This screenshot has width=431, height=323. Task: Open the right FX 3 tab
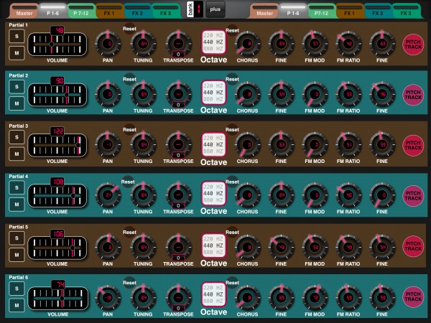(406, 11)
